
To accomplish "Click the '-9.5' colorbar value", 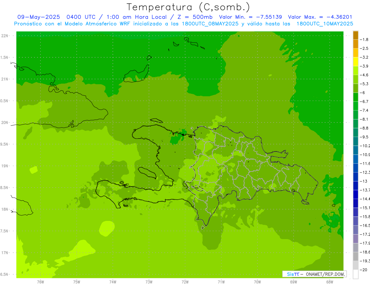I will coord(364,137).
